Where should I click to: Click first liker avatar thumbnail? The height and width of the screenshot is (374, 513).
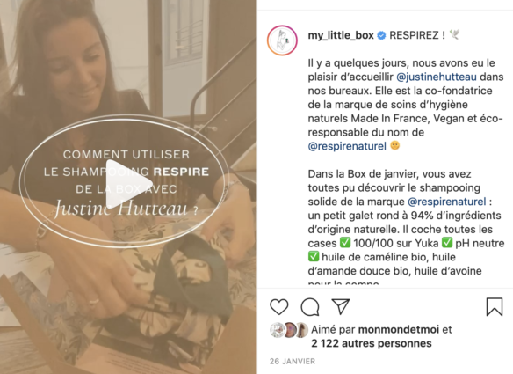[x=277, y=330]
